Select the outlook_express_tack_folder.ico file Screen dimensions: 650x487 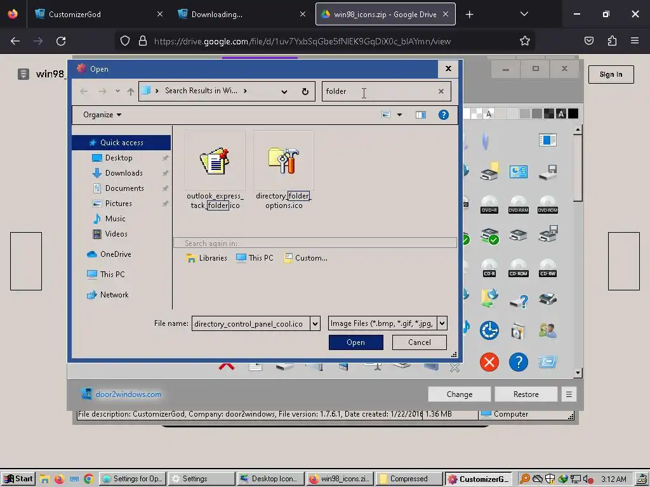coord(215,171)
